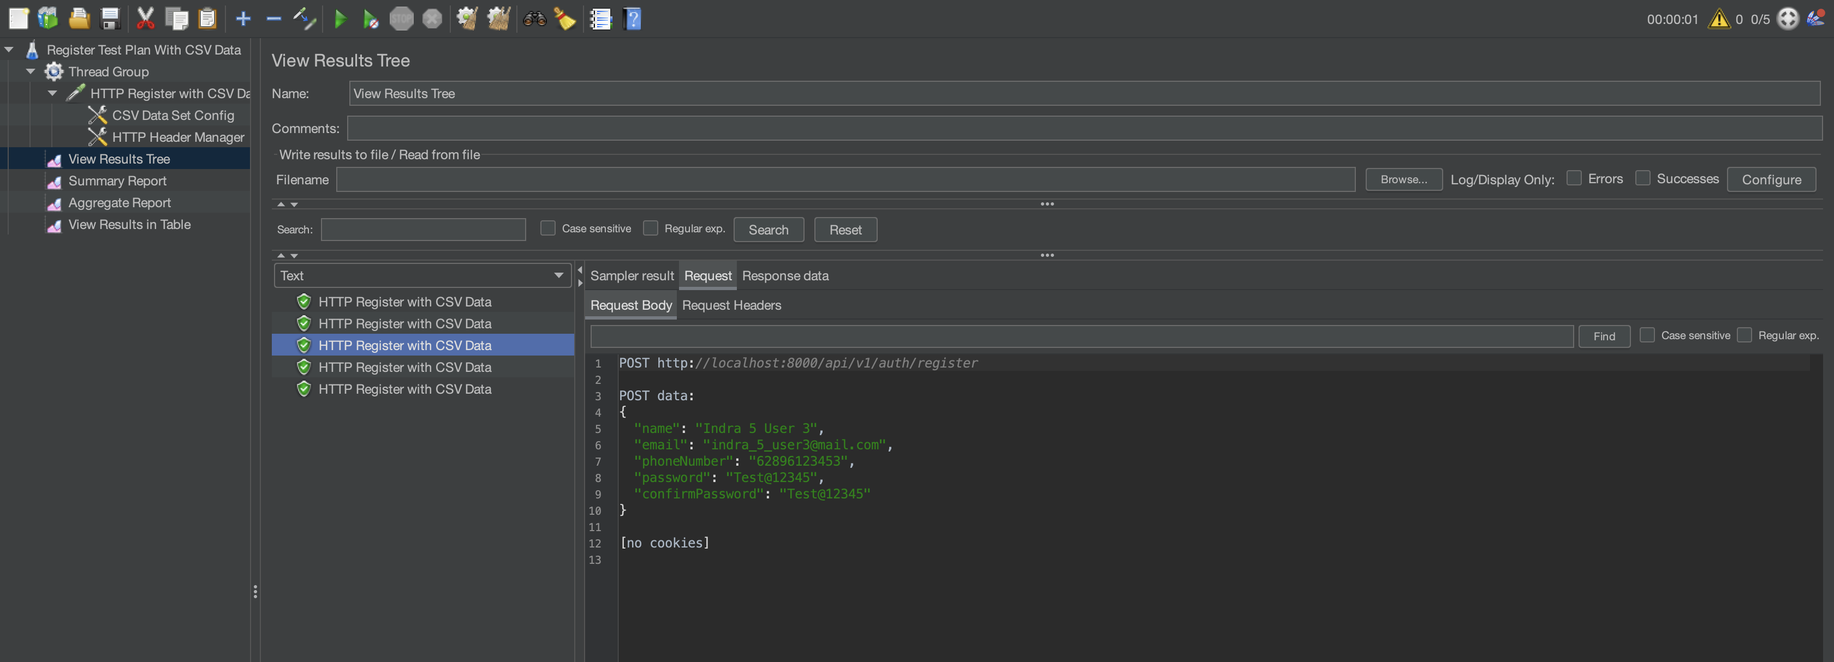
Task: Open JMeter help documentation
Action: click(632, 19)
